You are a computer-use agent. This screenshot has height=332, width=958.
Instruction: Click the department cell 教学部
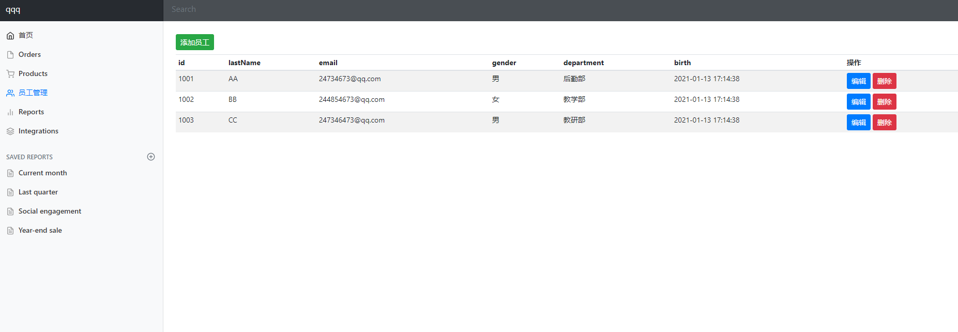574,99
